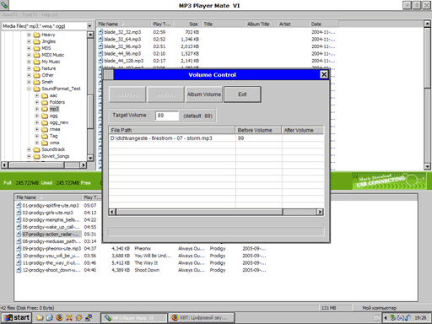Click file icon of blade_32_64.mp3
Screen dimensions: 432x324
point(100,39)
